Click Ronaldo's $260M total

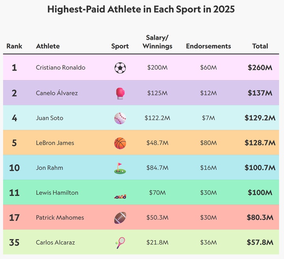click(x=260, y=68)
